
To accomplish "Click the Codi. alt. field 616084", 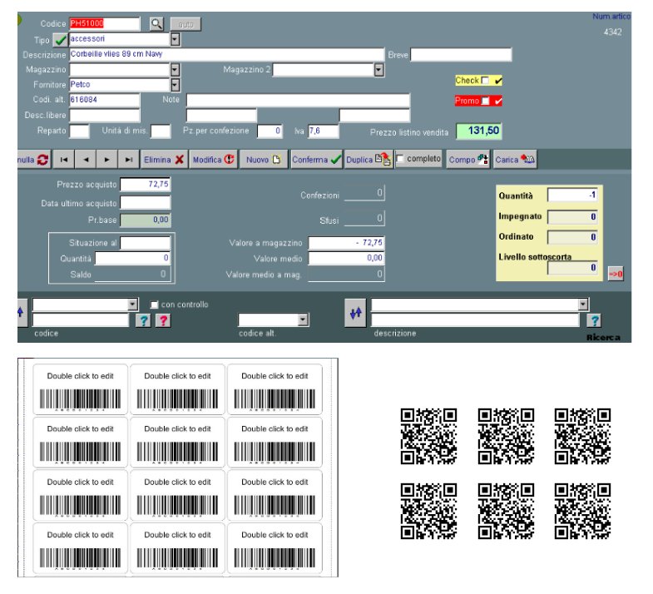I will [105, 100].
